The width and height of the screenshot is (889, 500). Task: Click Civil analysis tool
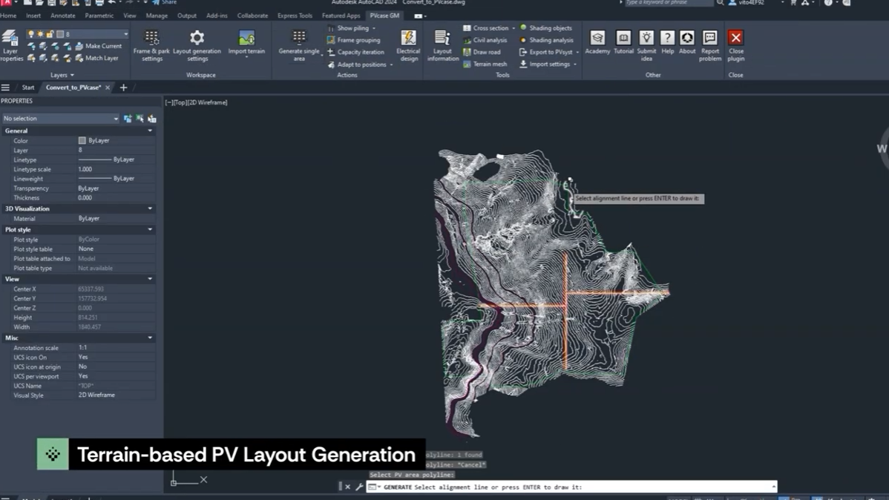[x=485, y=40]
